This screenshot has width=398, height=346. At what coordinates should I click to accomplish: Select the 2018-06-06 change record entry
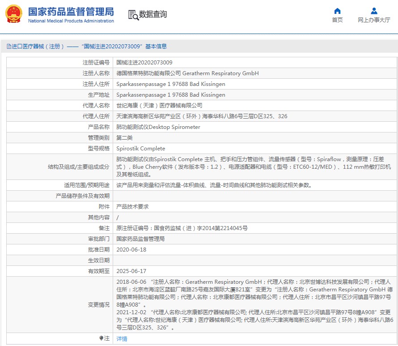pyautogui.click(x=254, y=293)
